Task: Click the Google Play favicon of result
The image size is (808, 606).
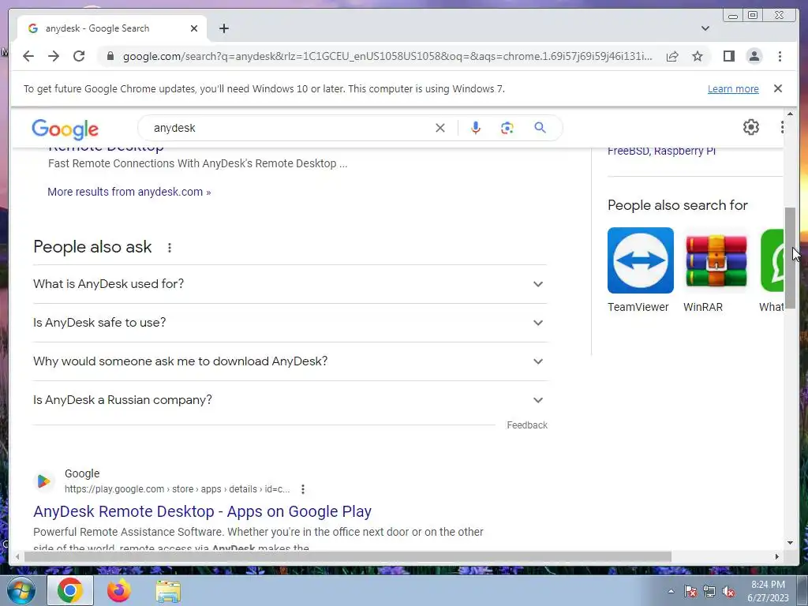Action: 44,481
